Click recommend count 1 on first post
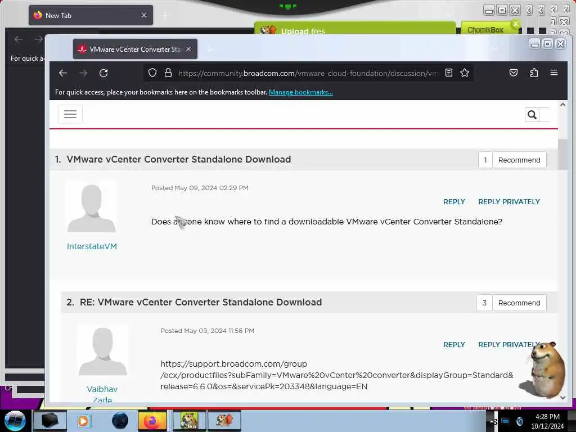Image resolution: width=576 pixels, height=432 pixels. [485, 160]
